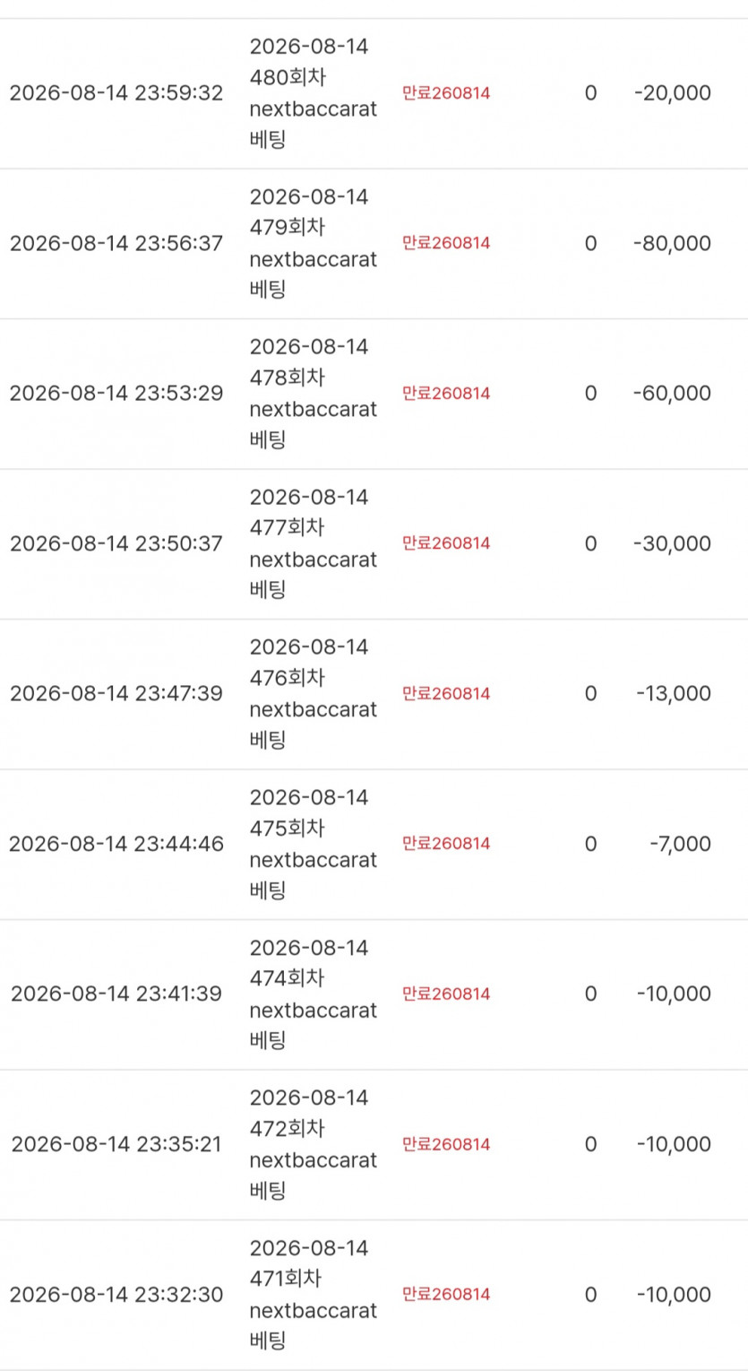This screenshot has width=748, height=1371.
Task: Click the red 만료260814 label in 471회차 row
Action: (446, 1295)
